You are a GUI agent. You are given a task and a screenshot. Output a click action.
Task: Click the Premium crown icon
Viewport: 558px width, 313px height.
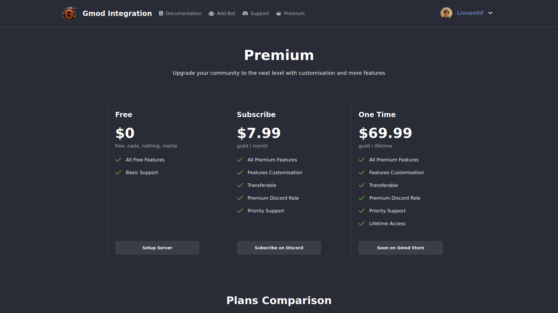pos(278,13)
